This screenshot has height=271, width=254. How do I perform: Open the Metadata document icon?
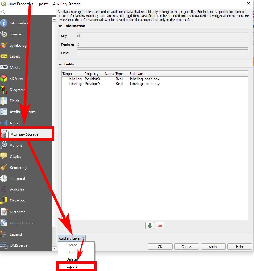[4, 212]
